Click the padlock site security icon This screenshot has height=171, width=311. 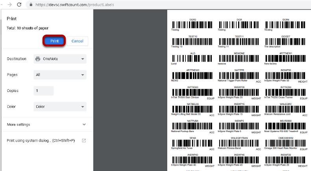(31, 5)
